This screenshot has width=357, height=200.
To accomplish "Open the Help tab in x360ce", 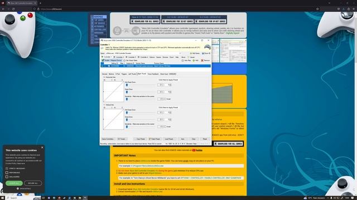I will [x=177, y=57].
